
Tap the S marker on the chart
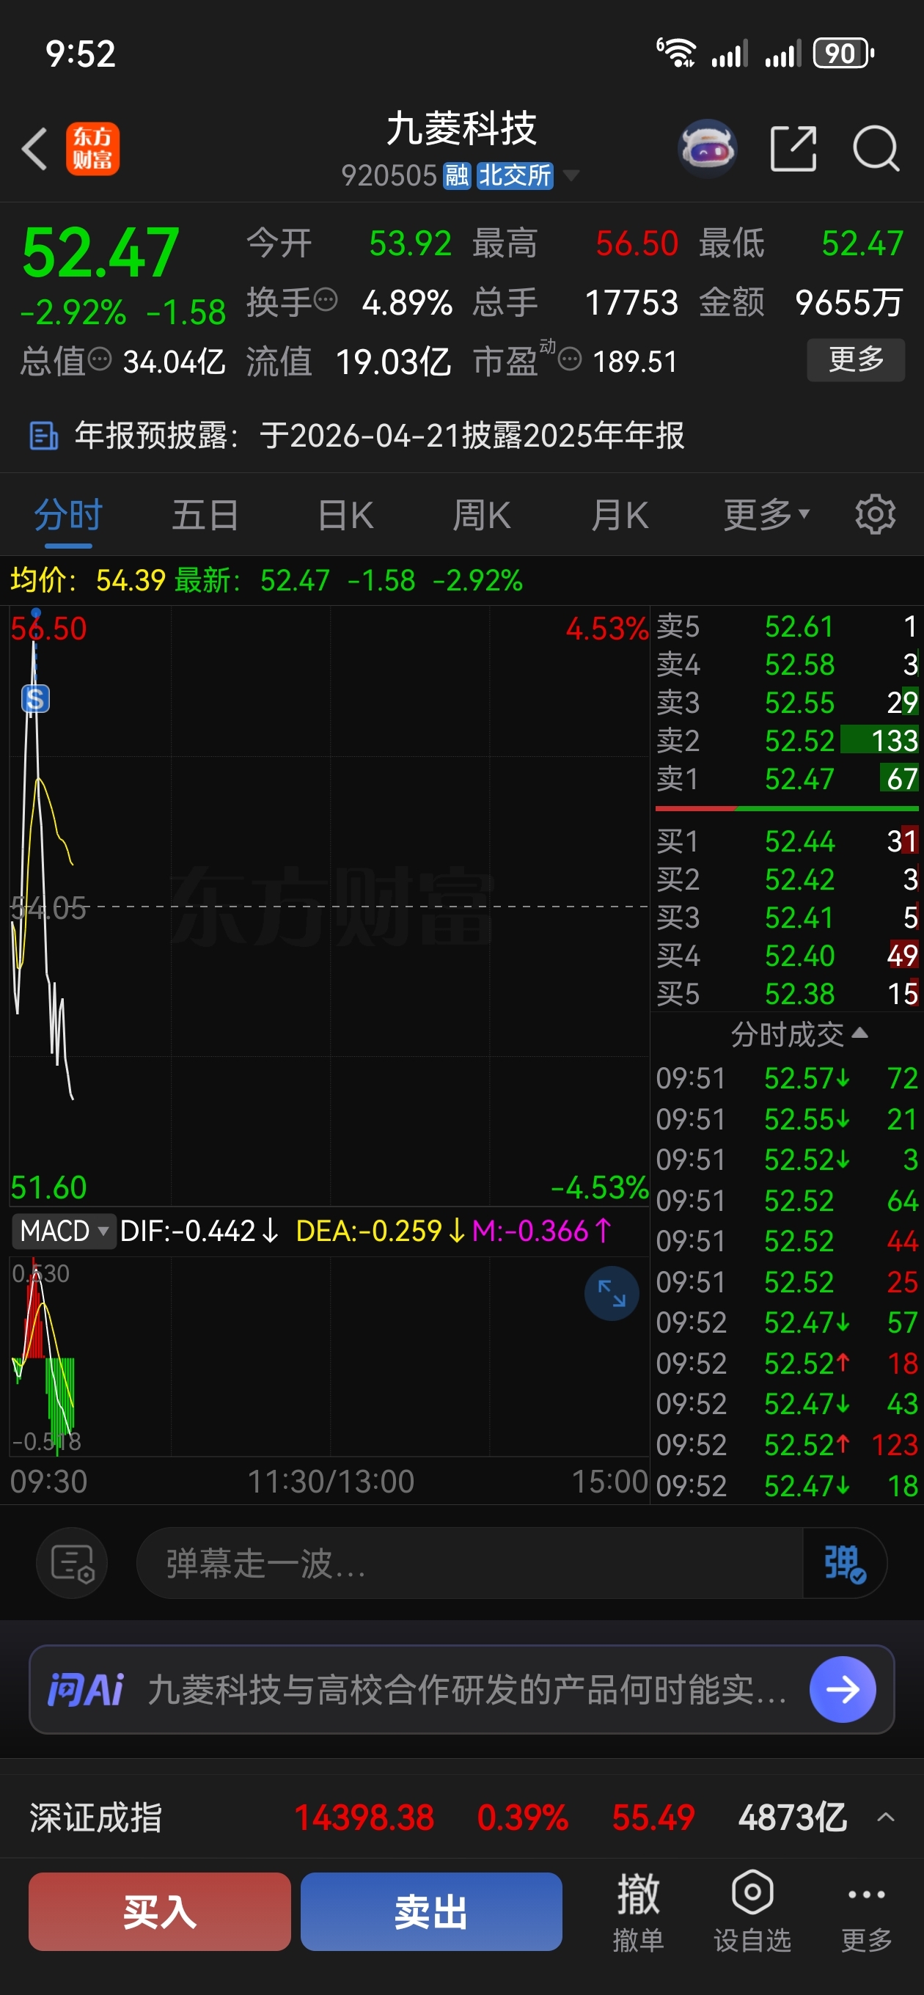[35, 698]
